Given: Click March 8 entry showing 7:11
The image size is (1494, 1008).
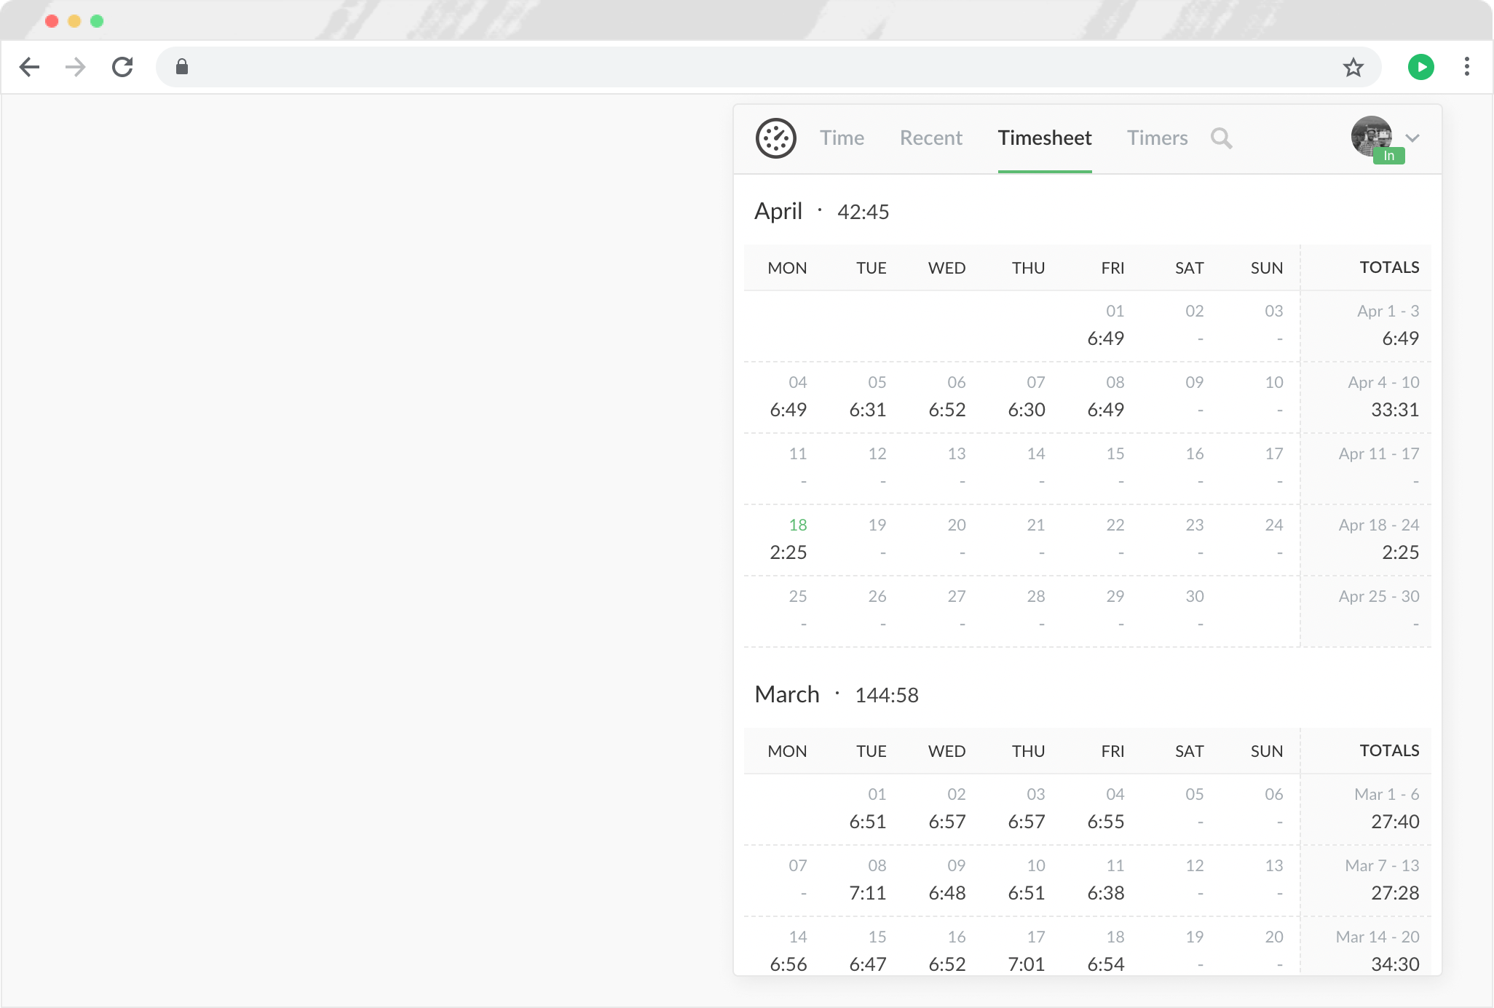Looking at the screenshot, I should 867,892.
